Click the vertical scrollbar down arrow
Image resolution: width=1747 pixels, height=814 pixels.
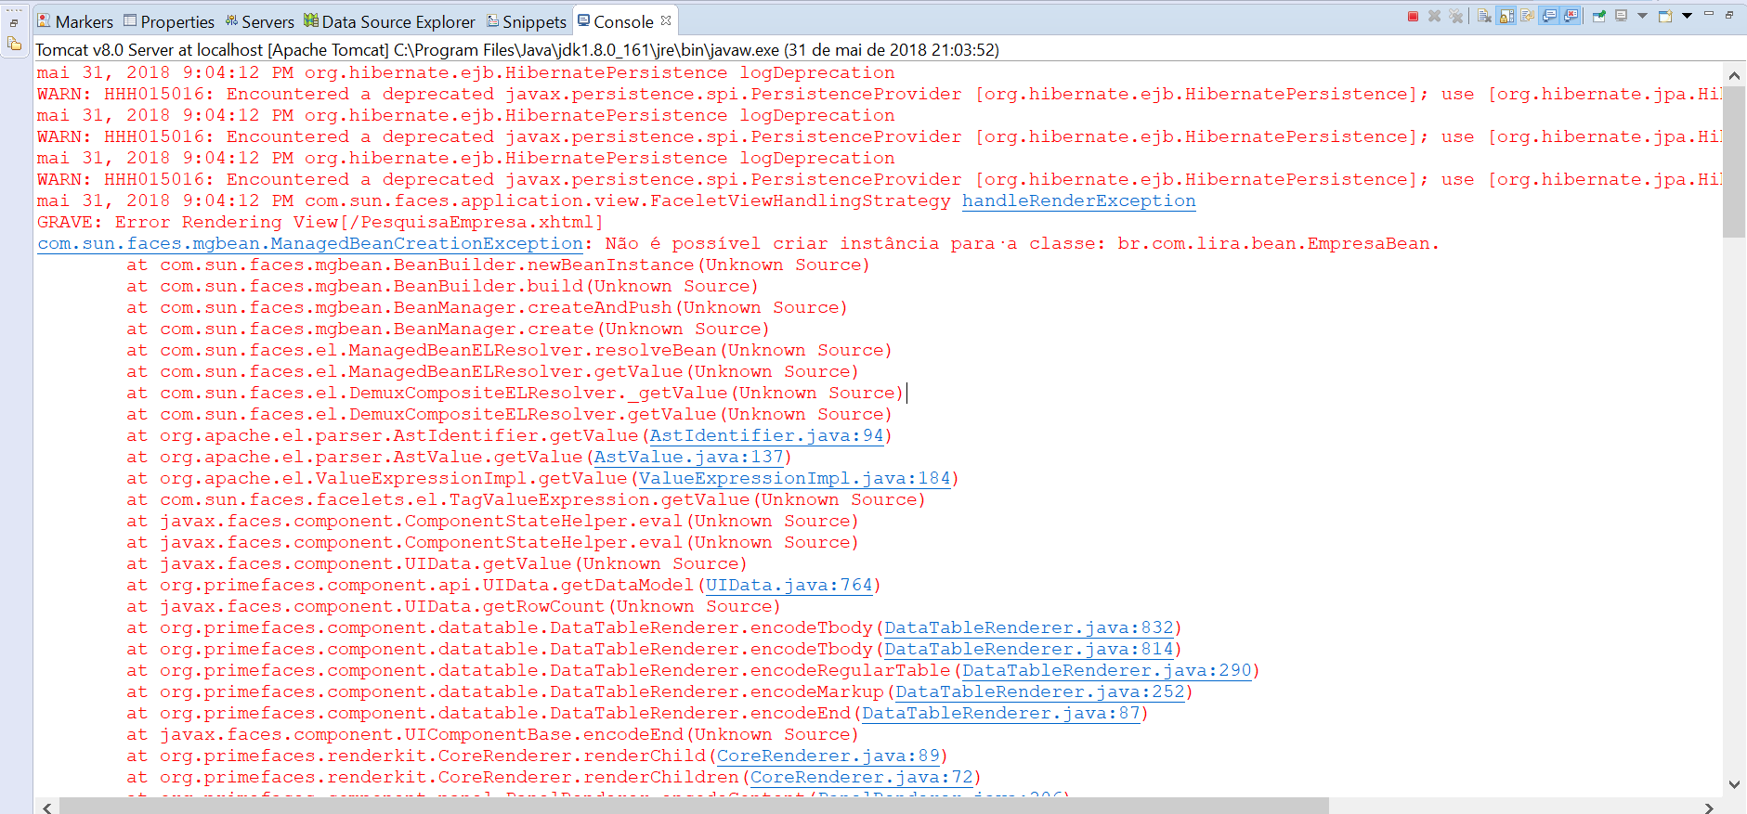pyautogui.click(x=1734, y=784)
